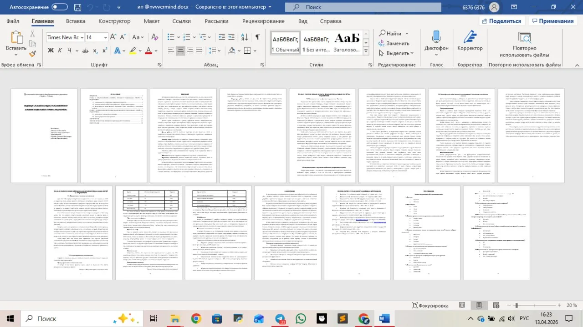Viewport: 583px width, 327px height.
Task: Toggle the Автосохранение switch
Action: tap(60, 7)
